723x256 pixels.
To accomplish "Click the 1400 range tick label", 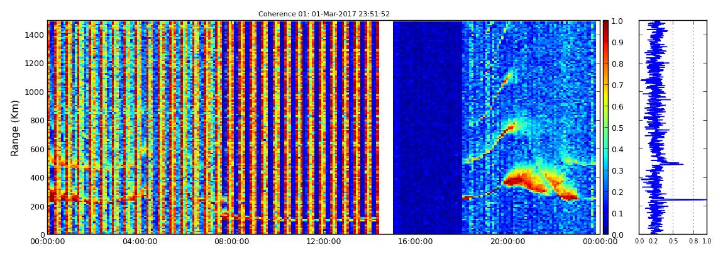I will (34, 35).
